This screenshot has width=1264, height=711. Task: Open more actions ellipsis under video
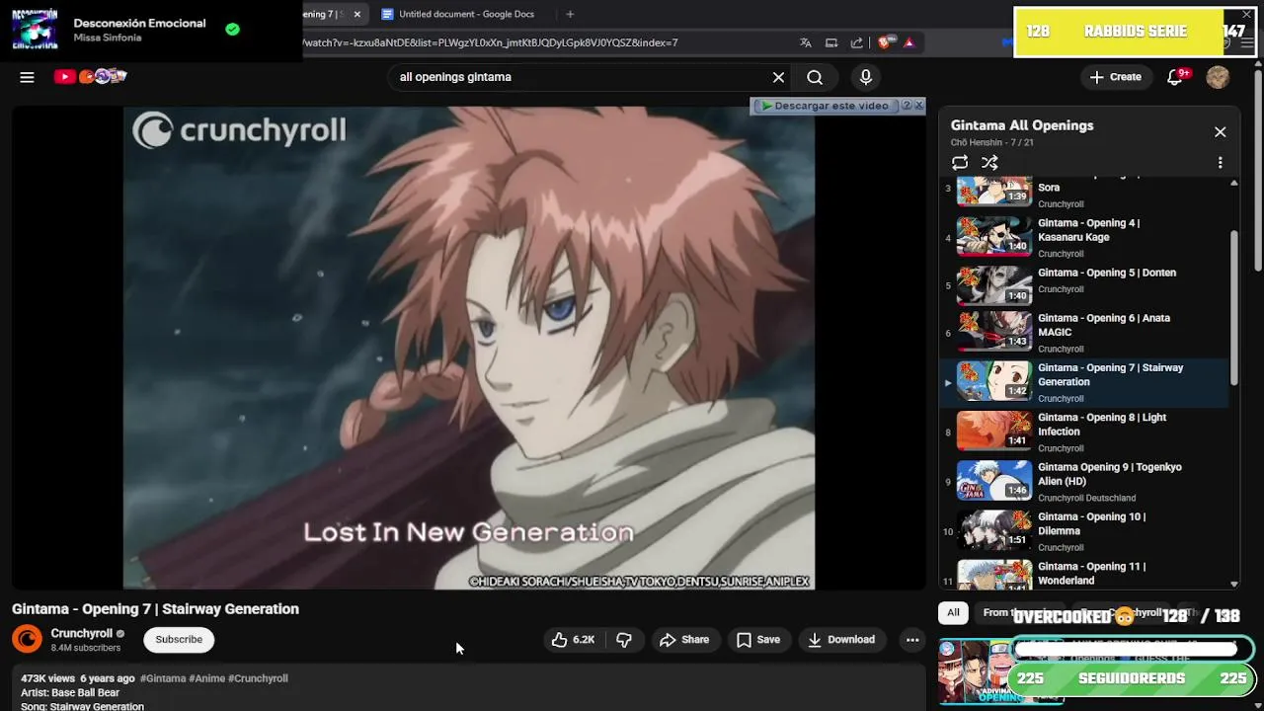[x=912, y=640]
